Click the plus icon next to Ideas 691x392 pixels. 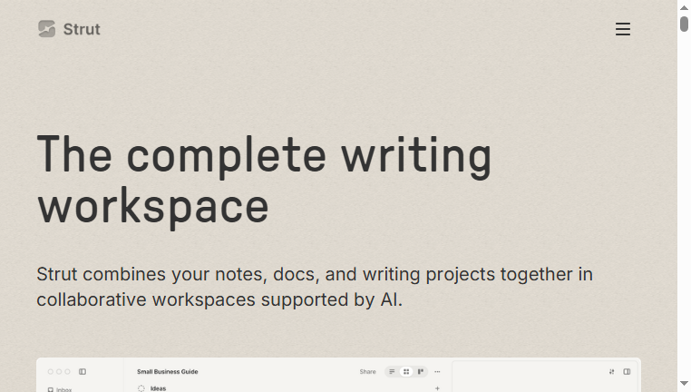pyautogui.click(x=437, y=388)
